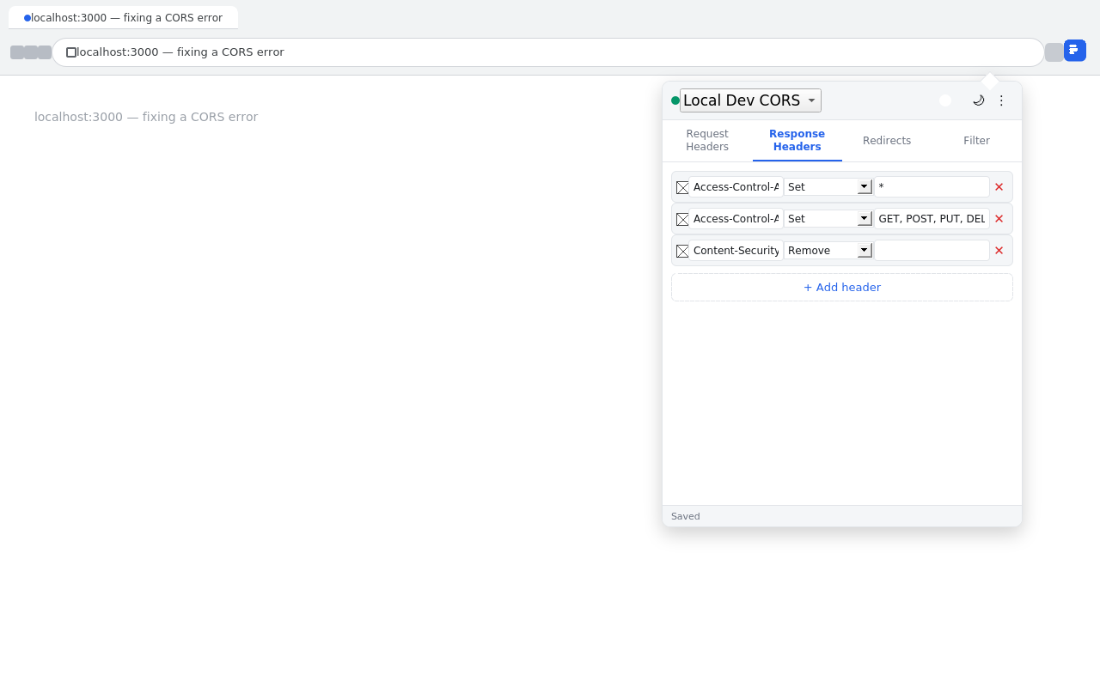Delete the GET, POST, PUT header row
The image size is (1100, 687).
[x=999, y=219]
